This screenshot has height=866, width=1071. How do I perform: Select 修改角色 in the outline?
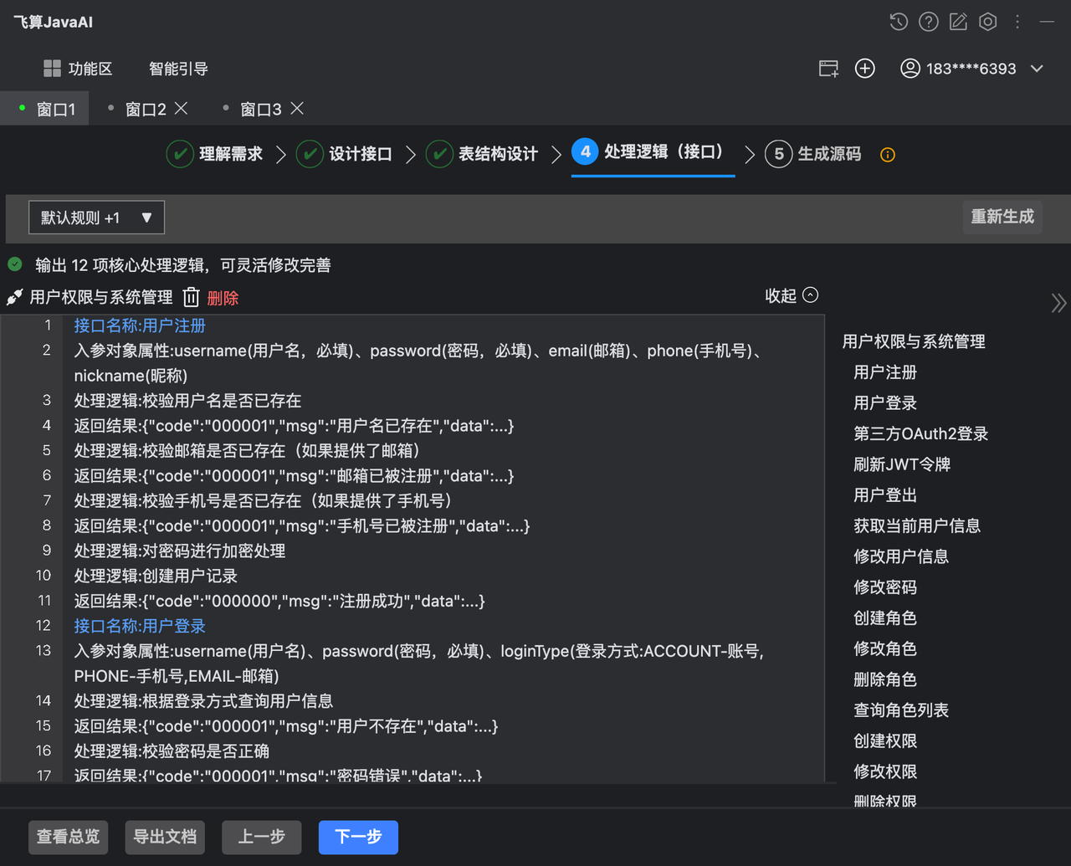pyautogui.click(x=885, y=648)
